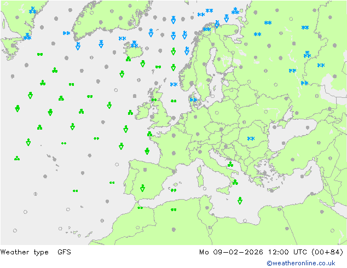The image size is (347, 268).
Task: Click the "Weather type" map title text
Action: (x=26, y=252)
